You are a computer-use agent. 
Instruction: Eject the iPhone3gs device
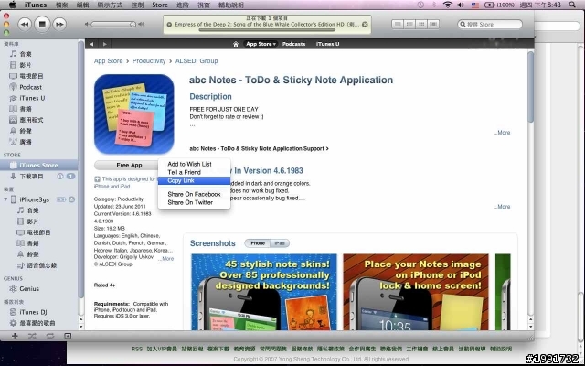[71, 199]
